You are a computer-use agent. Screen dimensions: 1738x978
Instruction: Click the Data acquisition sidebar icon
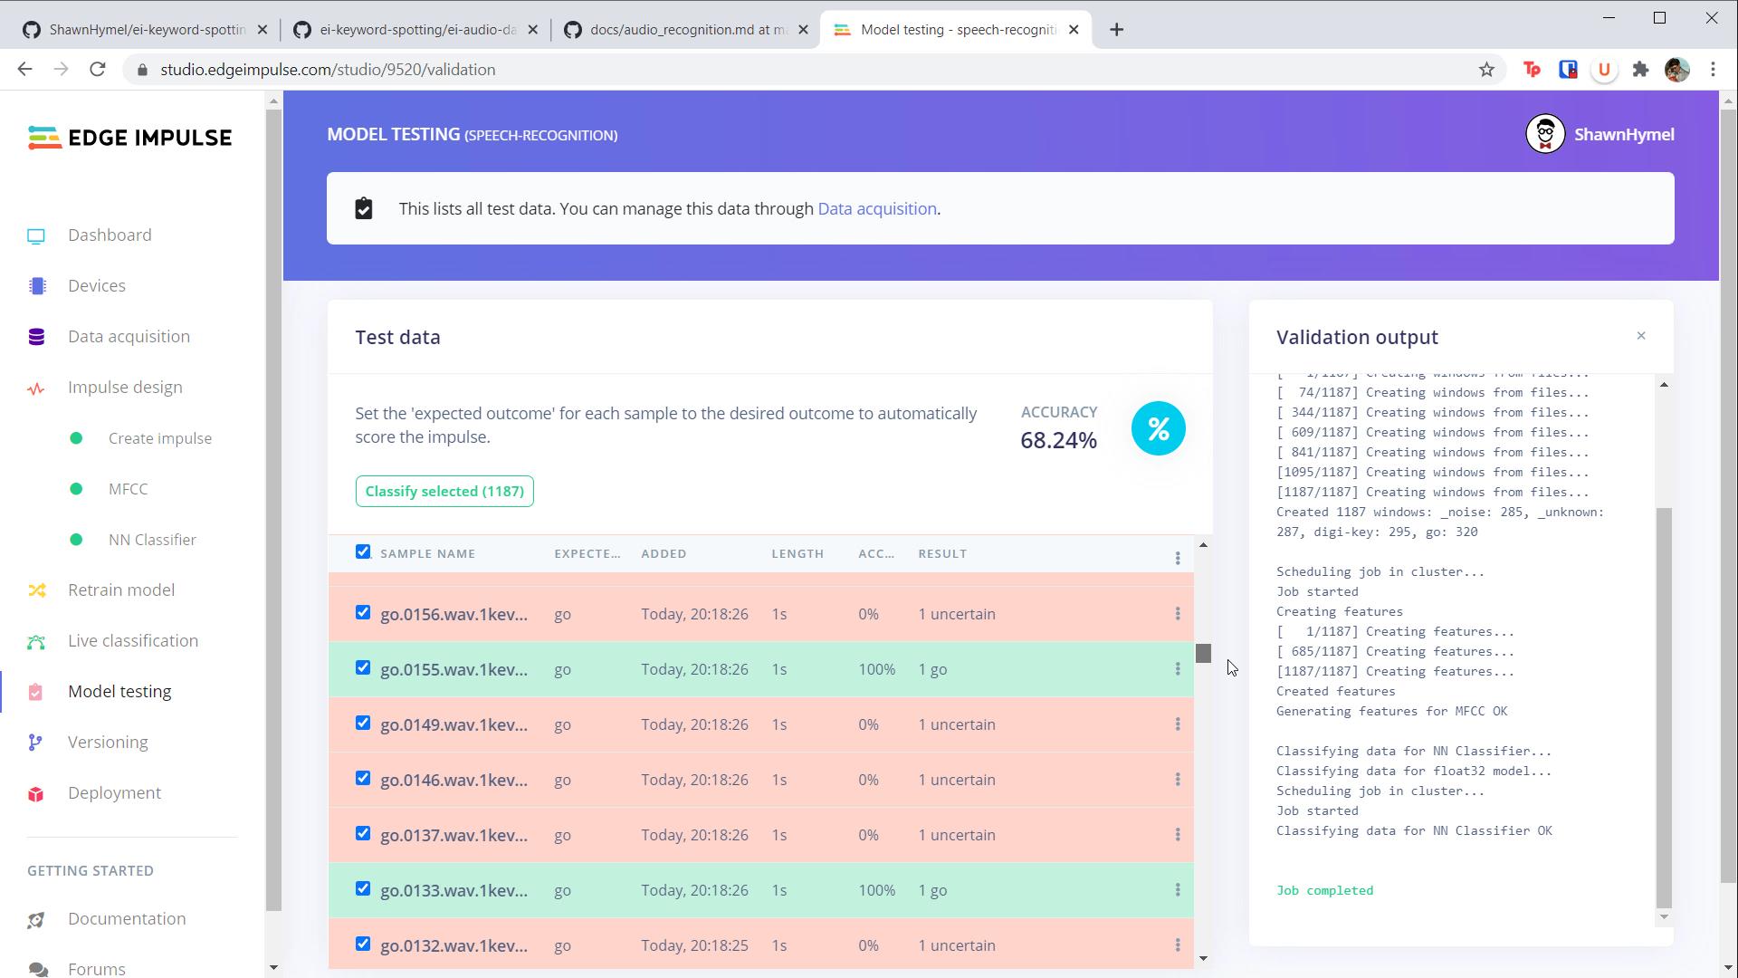(37, 336)
